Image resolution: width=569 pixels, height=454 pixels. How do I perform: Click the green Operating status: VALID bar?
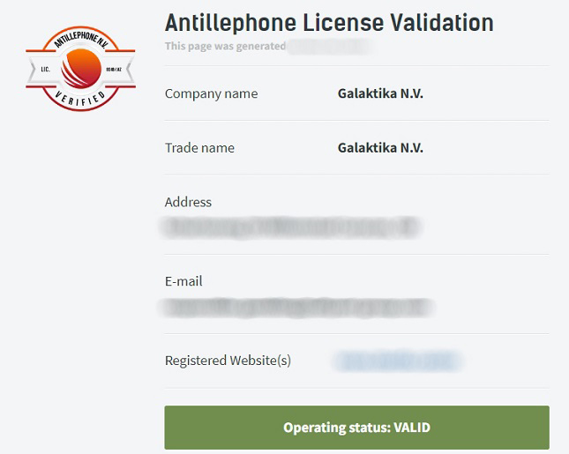click(356, 428)
